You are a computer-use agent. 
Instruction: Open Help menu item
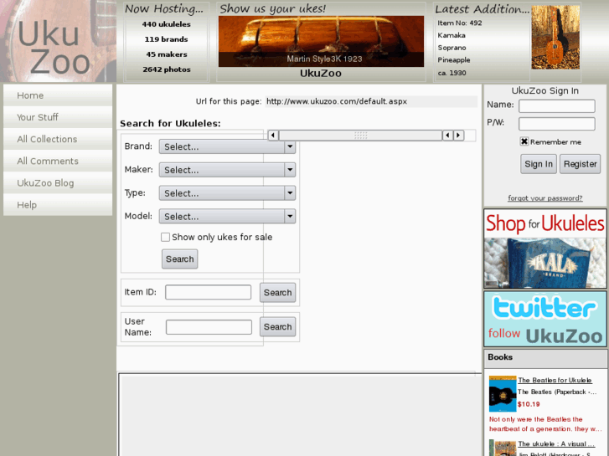(58, 205)
